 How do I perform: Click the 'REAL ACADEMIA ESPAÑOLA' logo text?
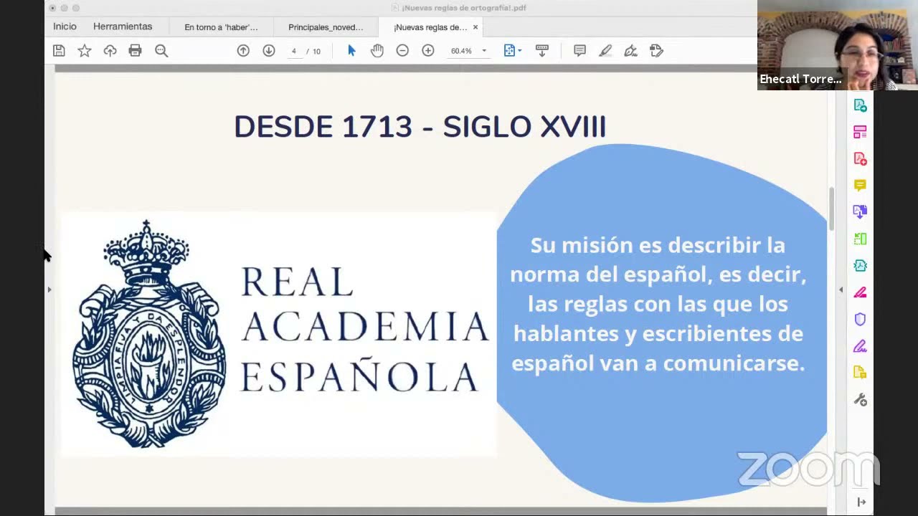point(364,329)
